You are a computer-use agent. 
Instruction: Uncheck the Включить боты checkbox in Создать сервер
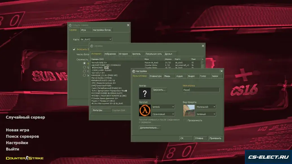74,49
